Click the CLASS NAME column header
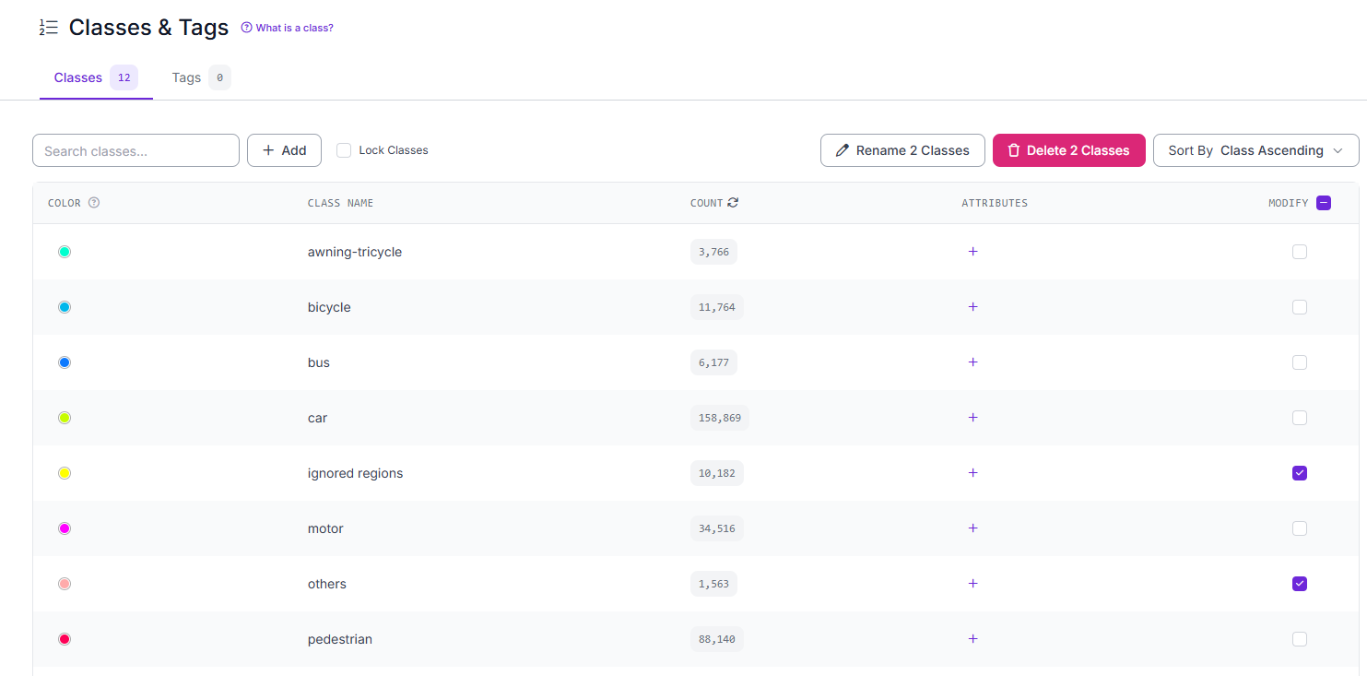The image size is (1367, 676). (340, 203)
